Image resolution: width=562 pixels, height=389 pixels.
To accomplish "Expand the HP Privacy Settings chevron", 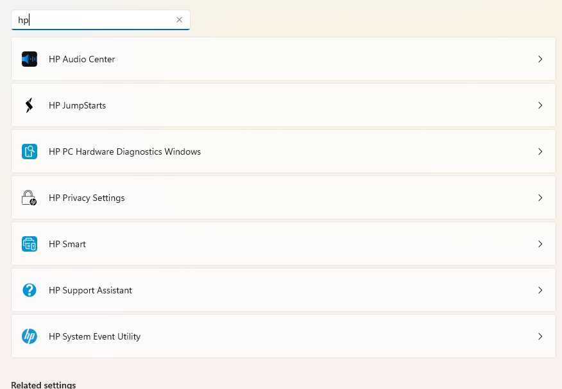I will (540, 198).
